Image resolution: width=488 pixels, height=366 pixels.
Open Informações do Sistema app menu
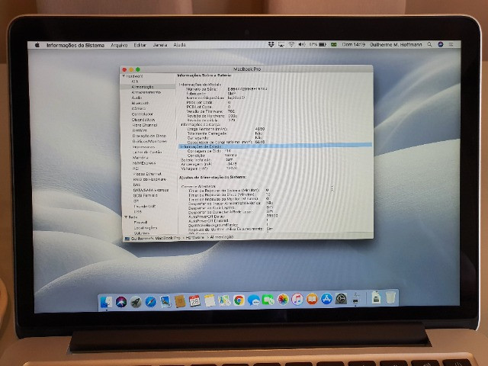point(75,45)
